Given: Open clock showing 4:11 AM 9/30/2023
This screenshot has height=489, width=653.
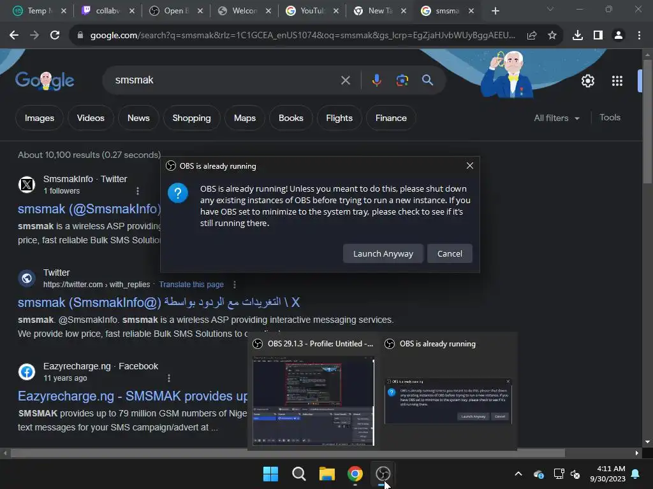Looking at the screenshot, I should 608,474.
